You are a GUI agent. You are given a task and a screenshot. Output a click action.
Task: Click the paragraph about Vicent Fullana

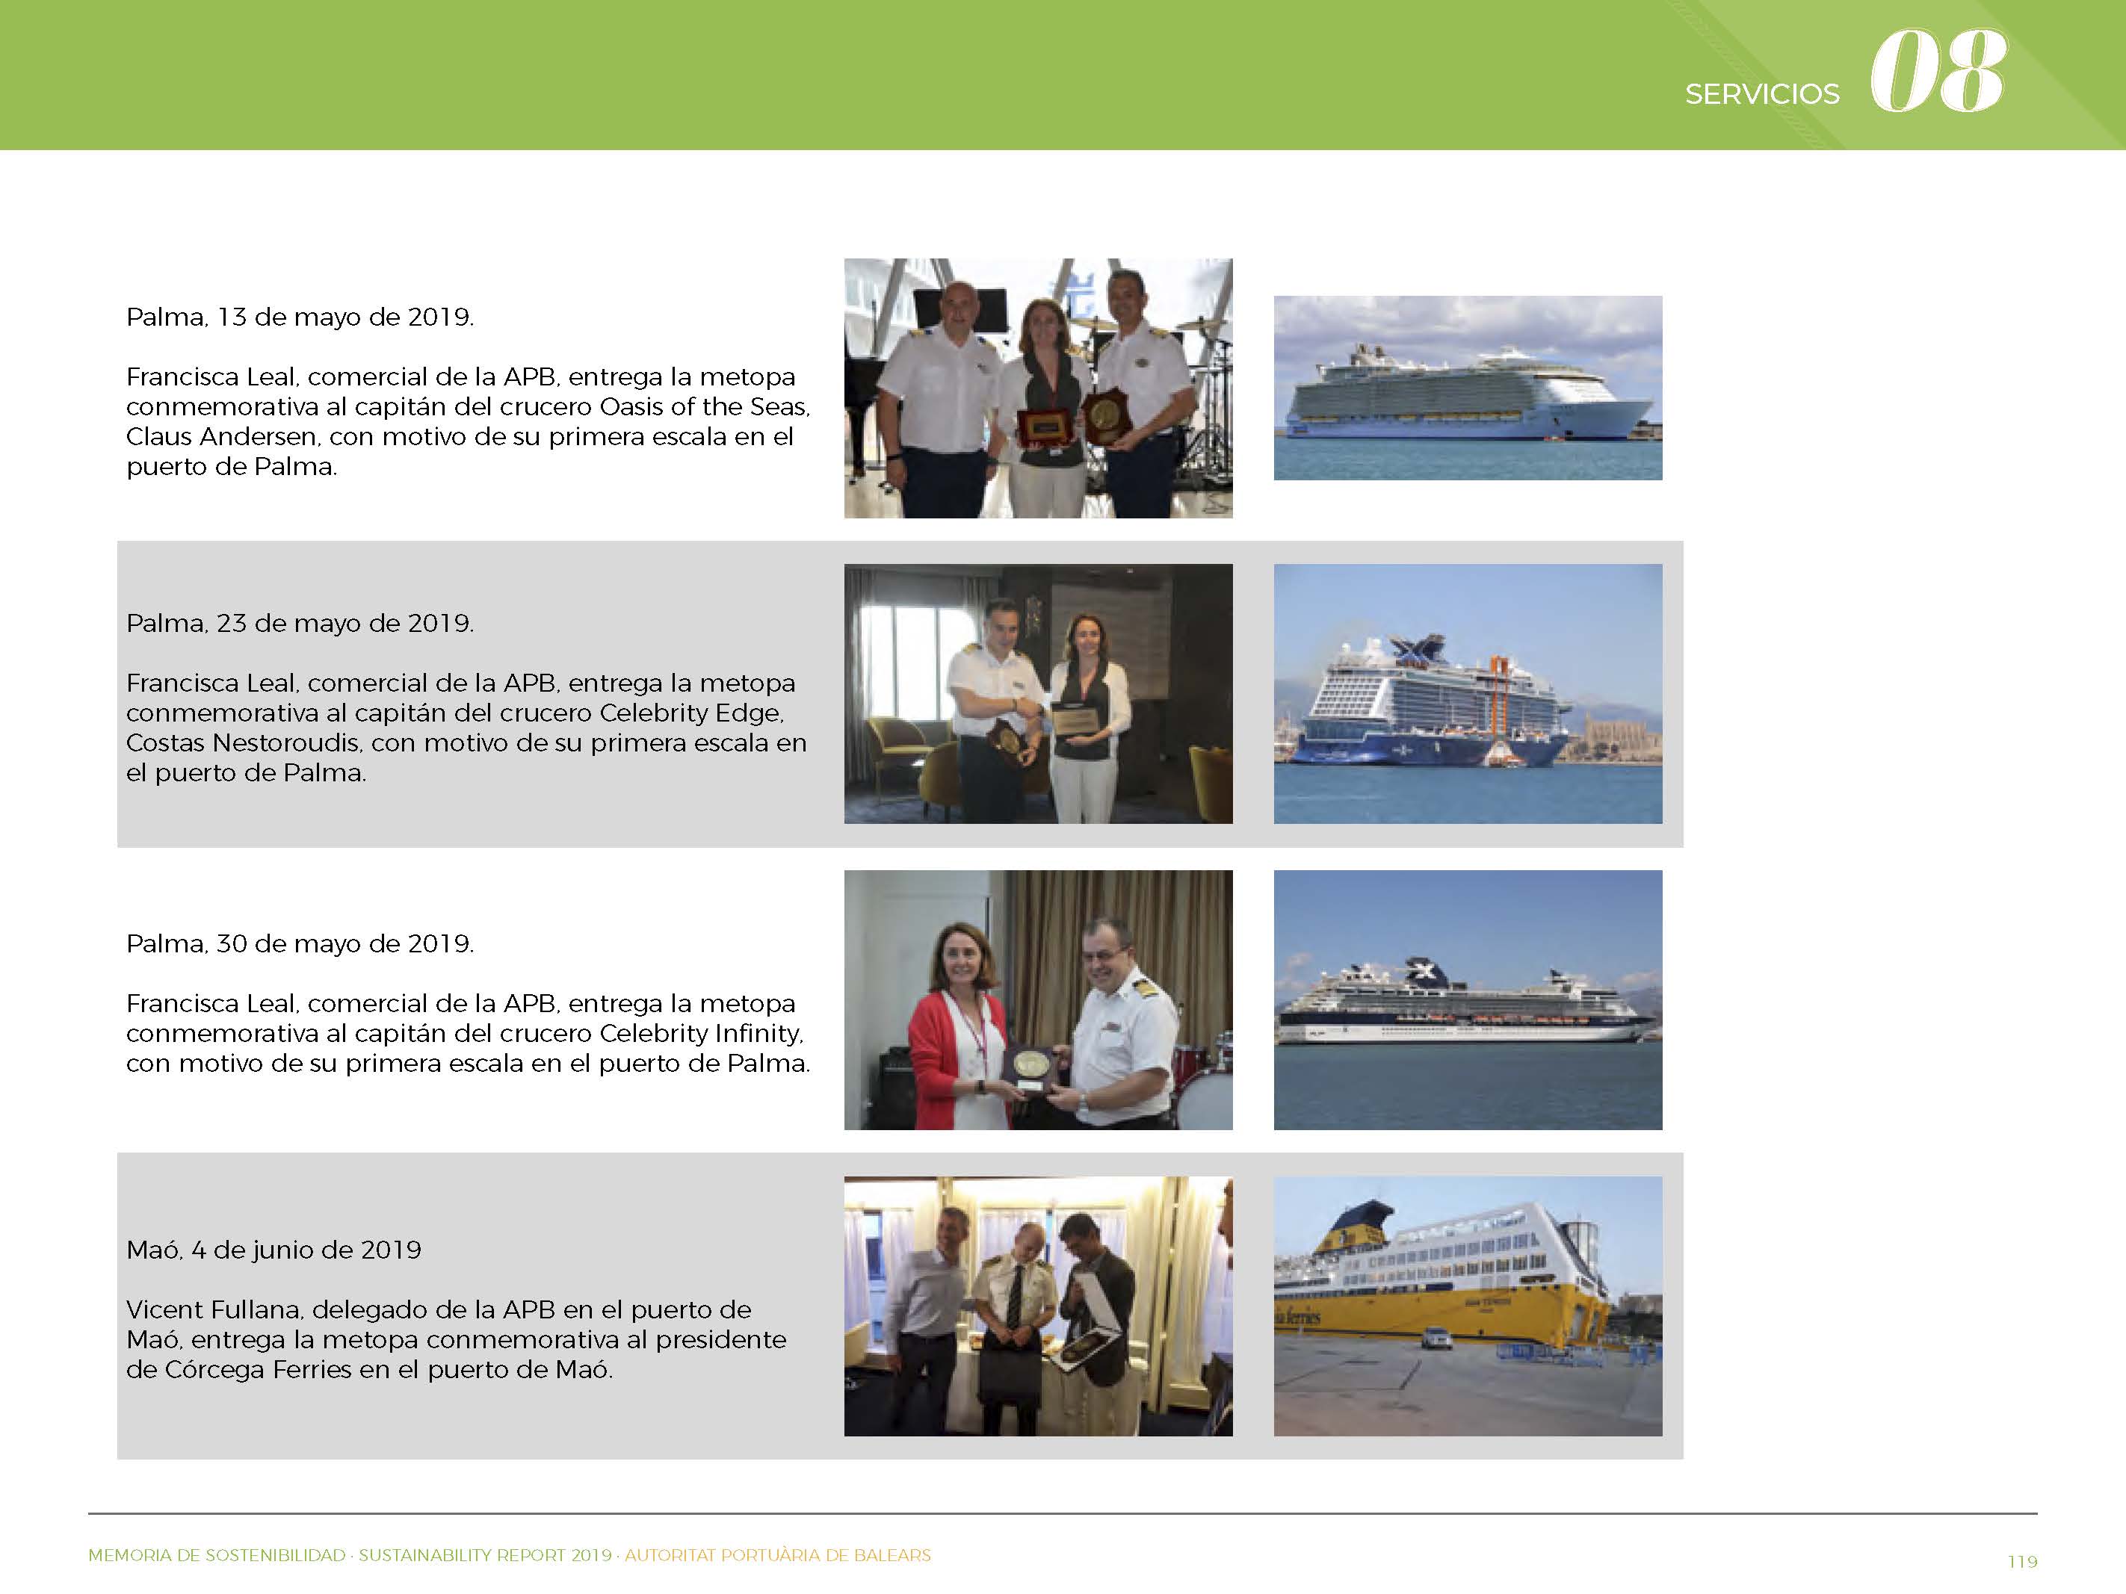coord(457,1340)
